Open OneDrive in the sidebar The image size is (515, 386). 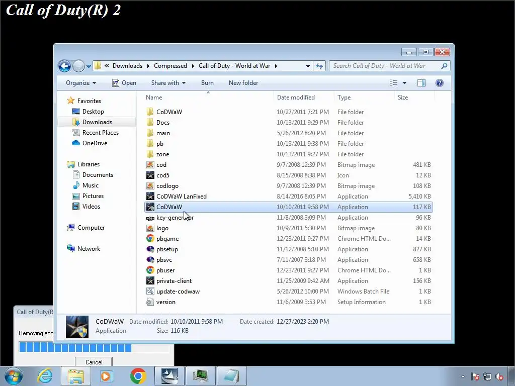[x=90, y=143]
